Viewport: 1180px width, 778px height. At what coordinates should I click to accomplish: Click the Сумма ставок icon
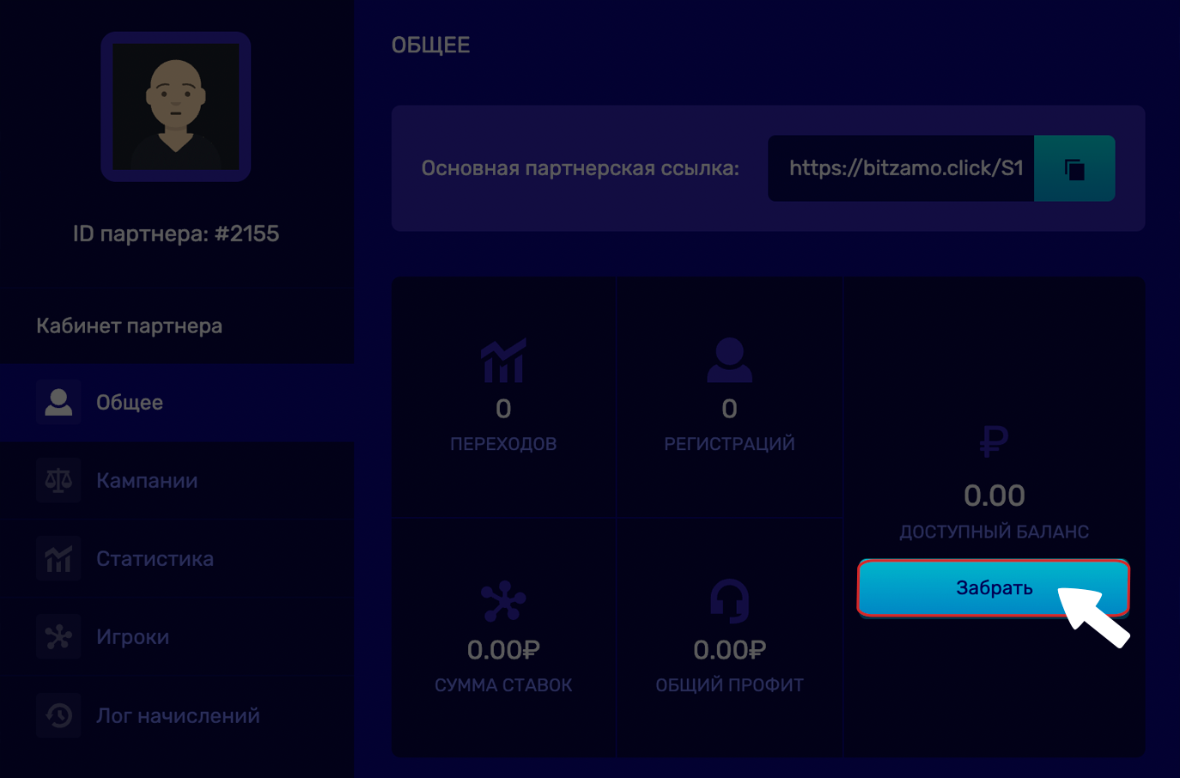(503, 601)
